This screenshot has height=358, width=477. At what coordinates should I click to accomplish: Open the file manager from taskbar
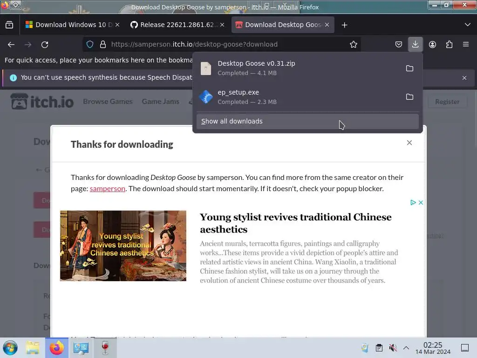pyautogui.click(x=33, y=348)
